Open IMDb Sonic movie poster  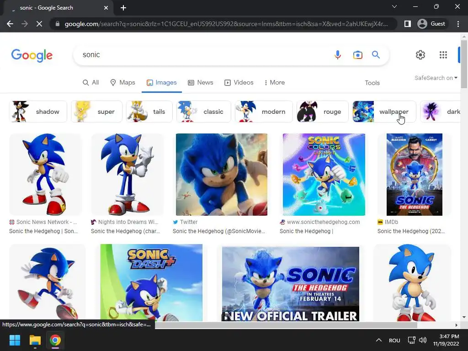click(x=414, y=175)
